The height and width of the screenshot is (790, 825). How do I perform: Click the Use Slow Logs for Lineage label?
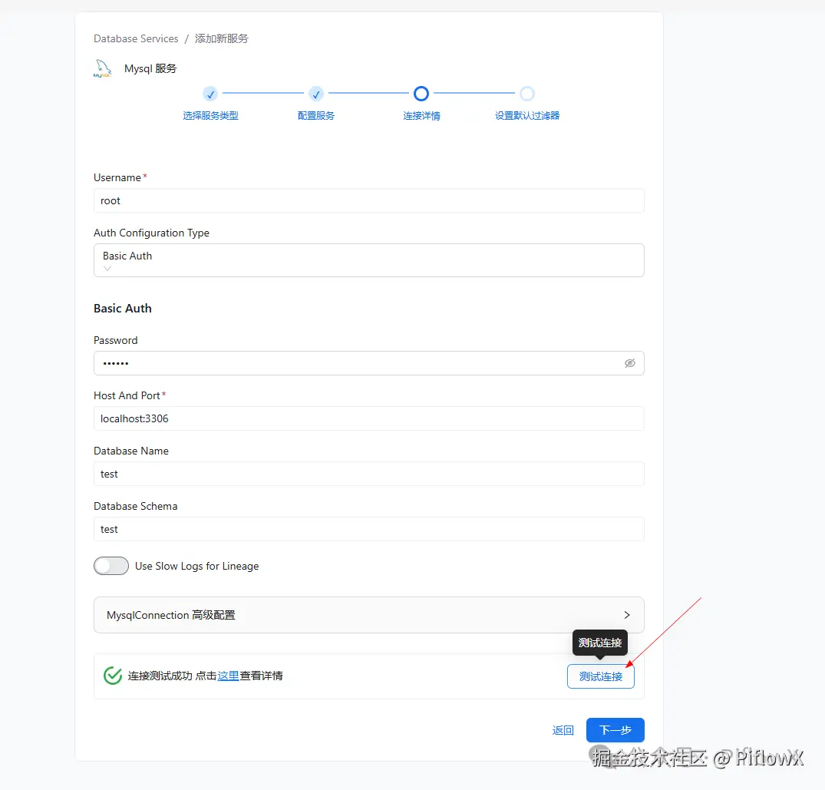click(196, 566)
